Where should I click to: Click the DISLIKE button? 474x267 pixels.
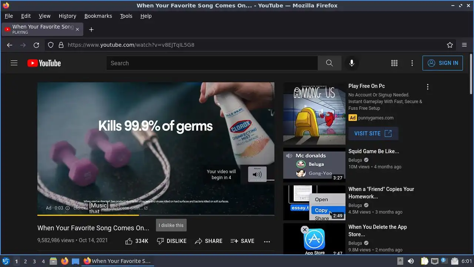pyautogui.click(x=171, y=241)
